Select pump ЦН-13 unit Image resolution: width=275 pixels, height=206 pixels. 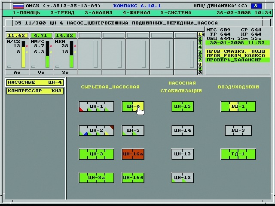182,154
